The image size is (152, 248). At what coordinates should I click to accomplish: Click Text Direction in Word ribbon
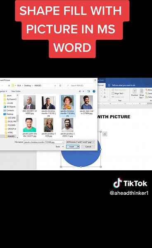[x=119, y=90]
